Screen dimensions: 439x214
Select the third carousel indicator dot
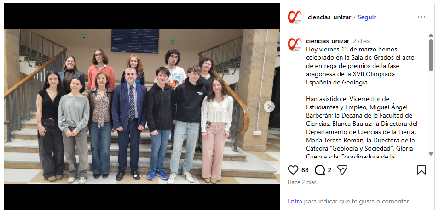(x=144, y=176)
